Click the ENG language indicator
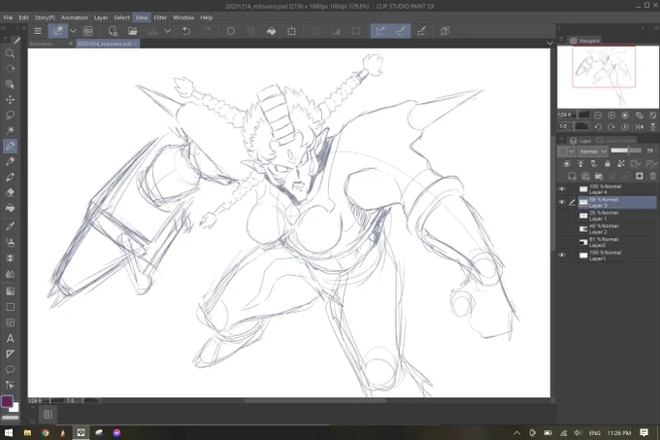This screenshot has width=660, height=440. click(594, 433)
